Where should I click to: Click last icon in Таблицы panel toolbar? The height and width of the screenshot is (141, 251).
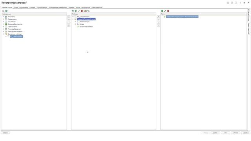click(89, 11)
